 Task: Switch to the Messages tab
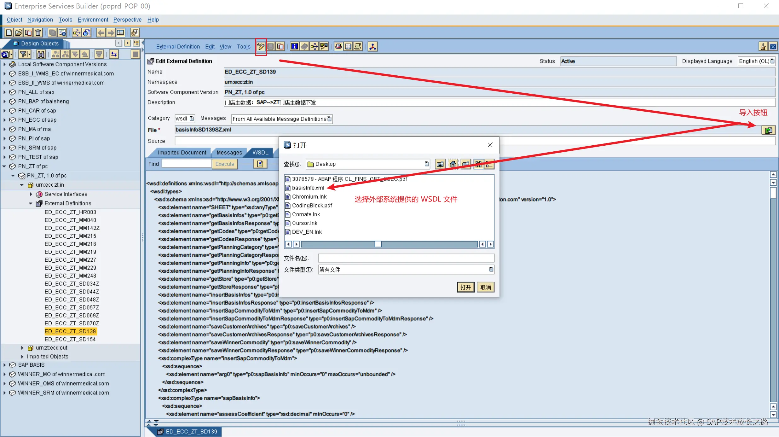pyautogui.click(x=229, y=153)
